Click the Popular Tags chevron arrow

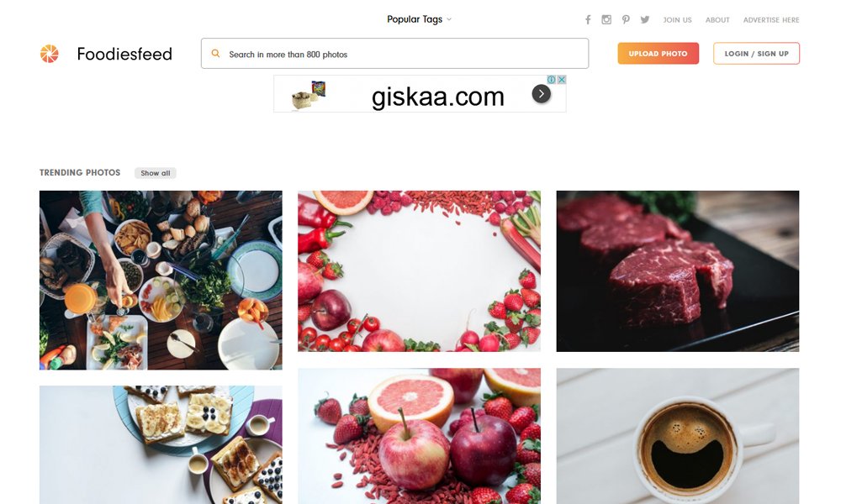(x=449, y=19)
